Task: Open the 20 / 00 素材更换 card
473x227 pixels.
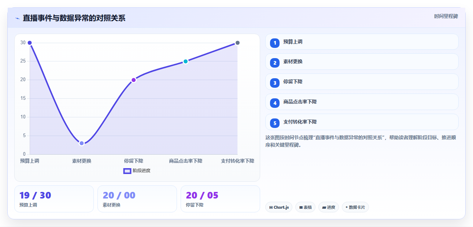Action: (137, 199)
